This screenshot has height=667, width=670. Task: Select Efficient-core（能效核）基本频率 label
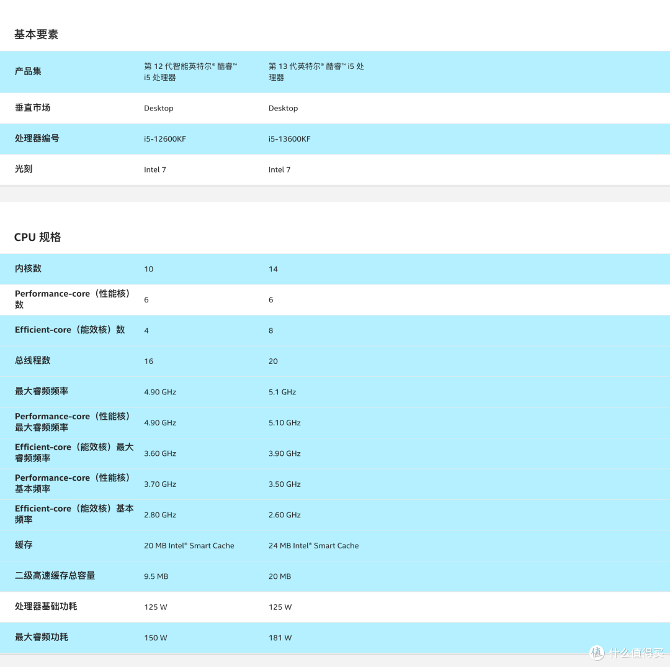(x=74, y=514)
